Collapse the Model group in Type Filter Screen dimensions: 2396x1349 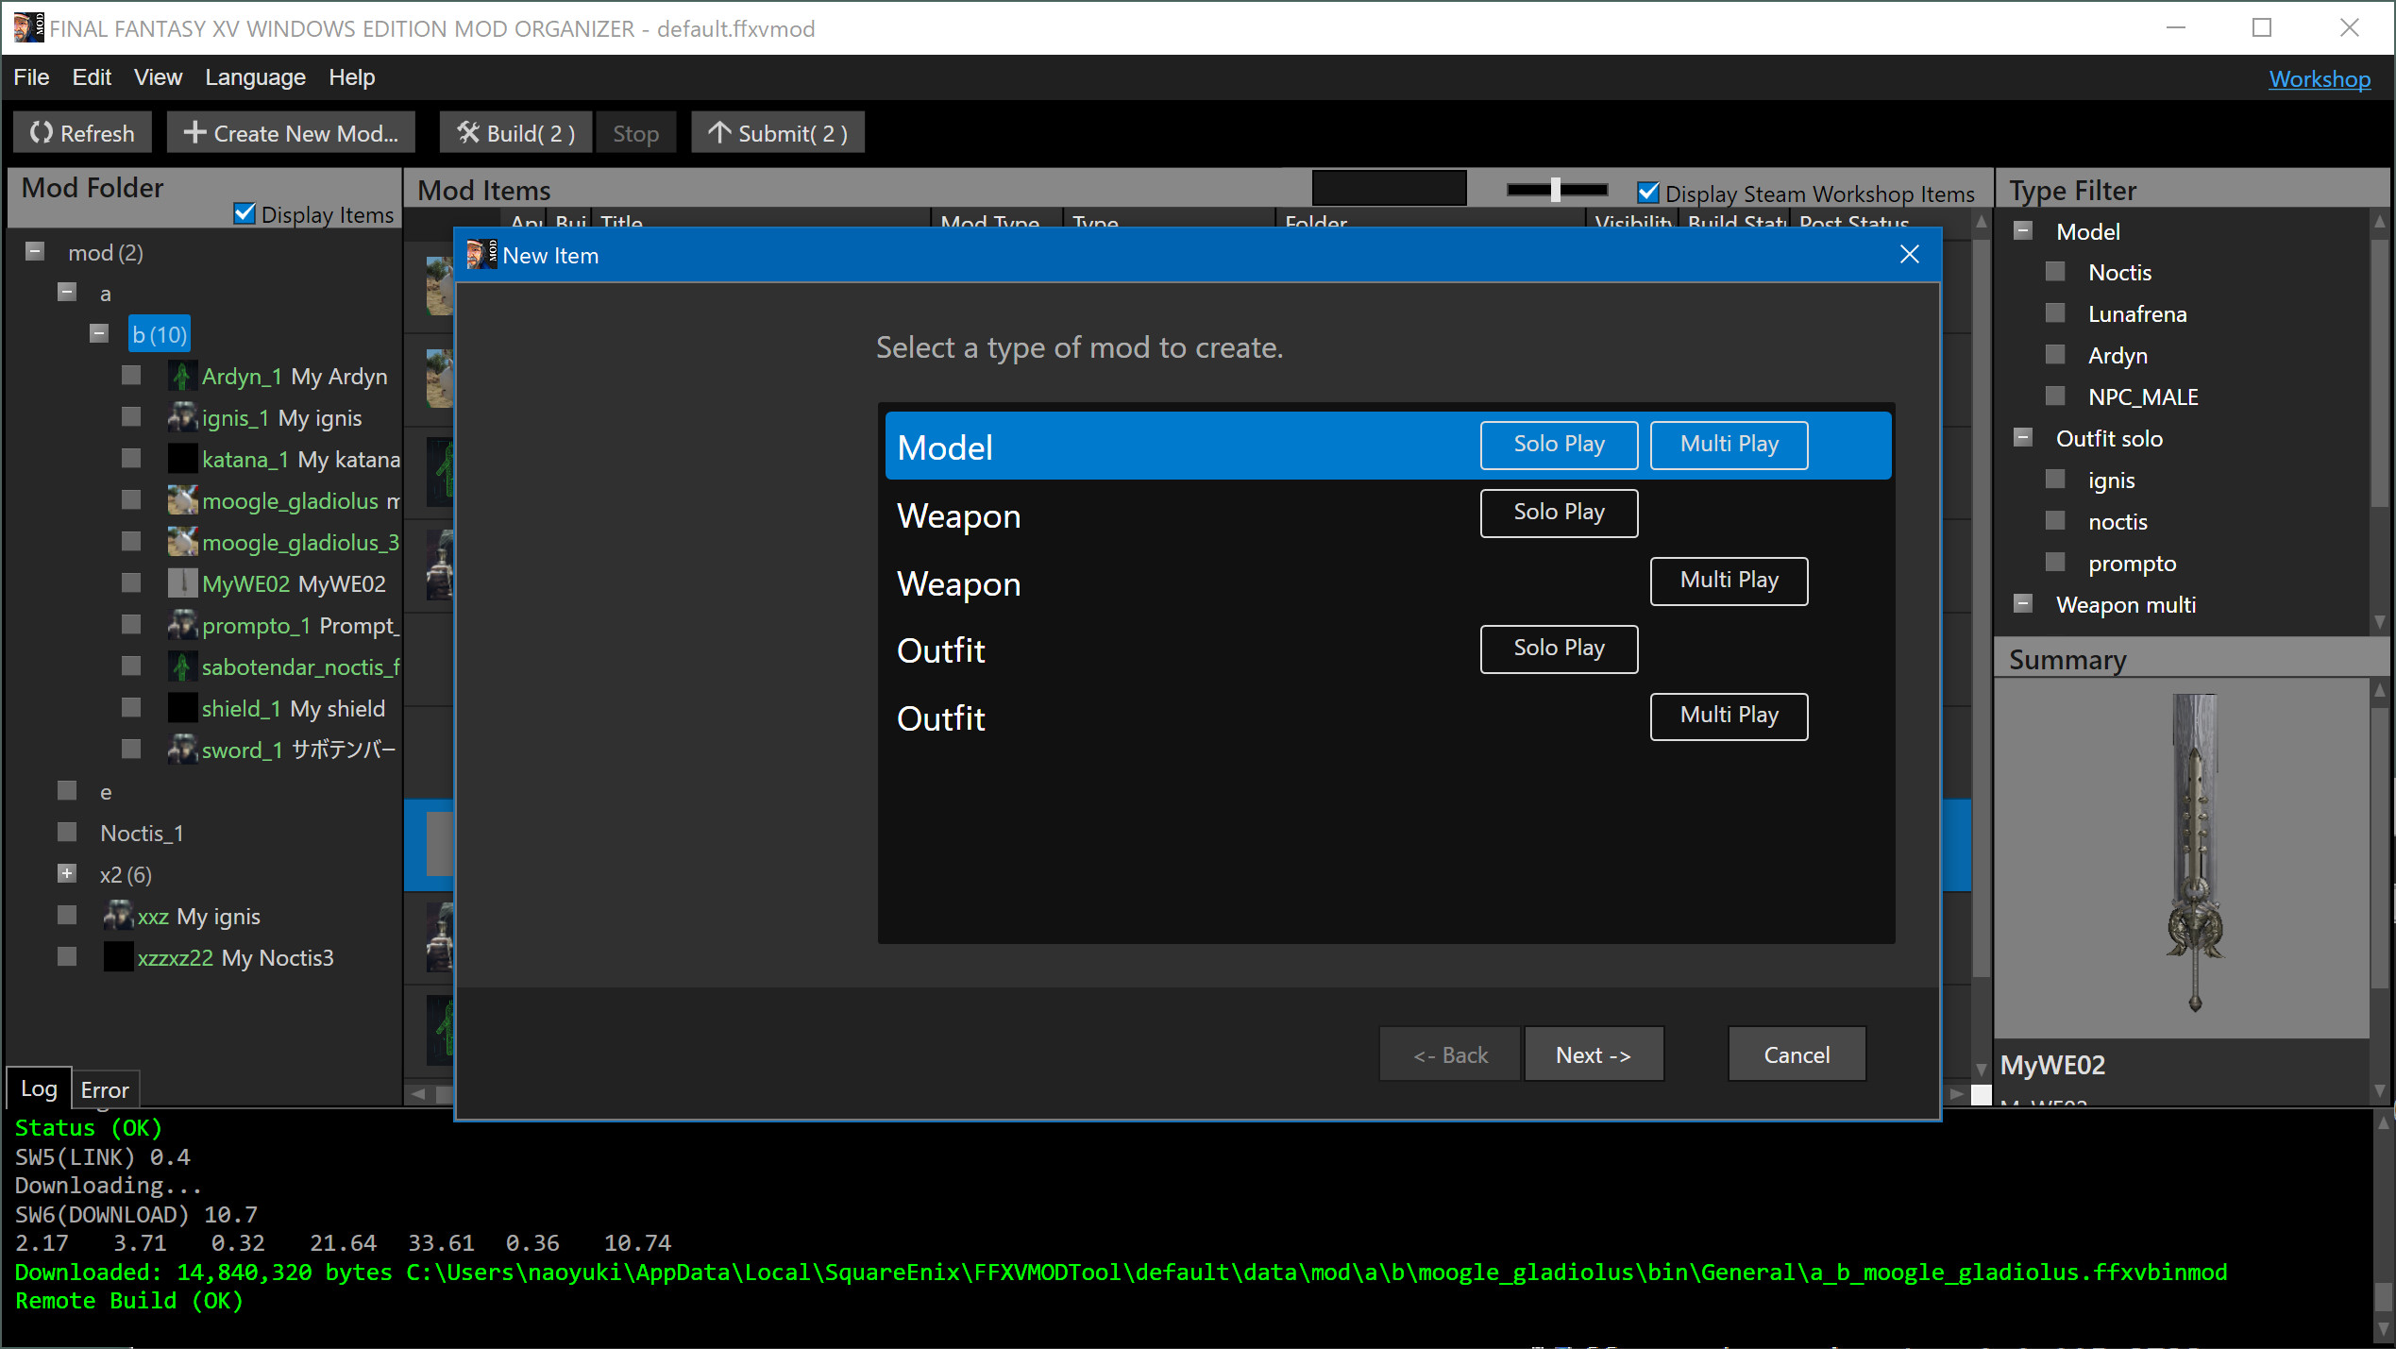tap(2023, 229)
